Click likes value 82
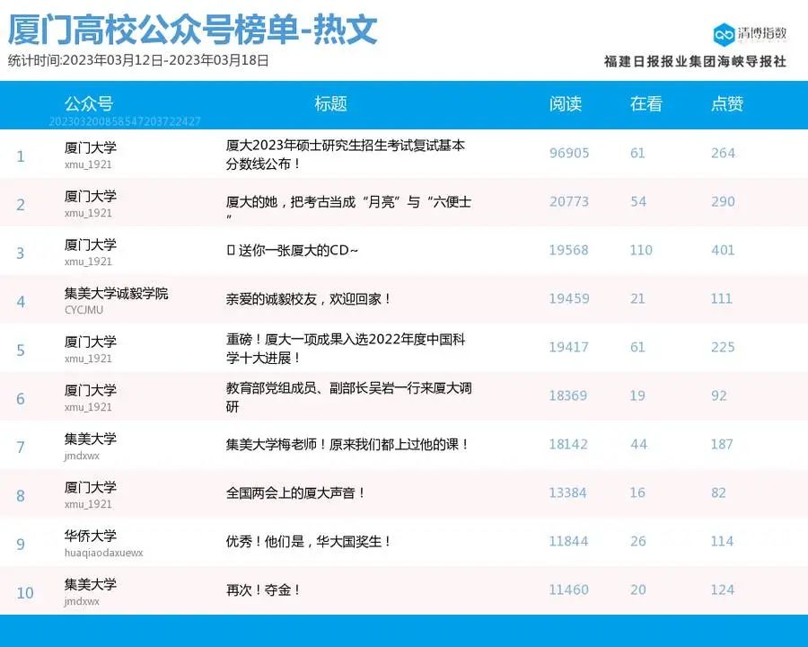 click(718, 492)
